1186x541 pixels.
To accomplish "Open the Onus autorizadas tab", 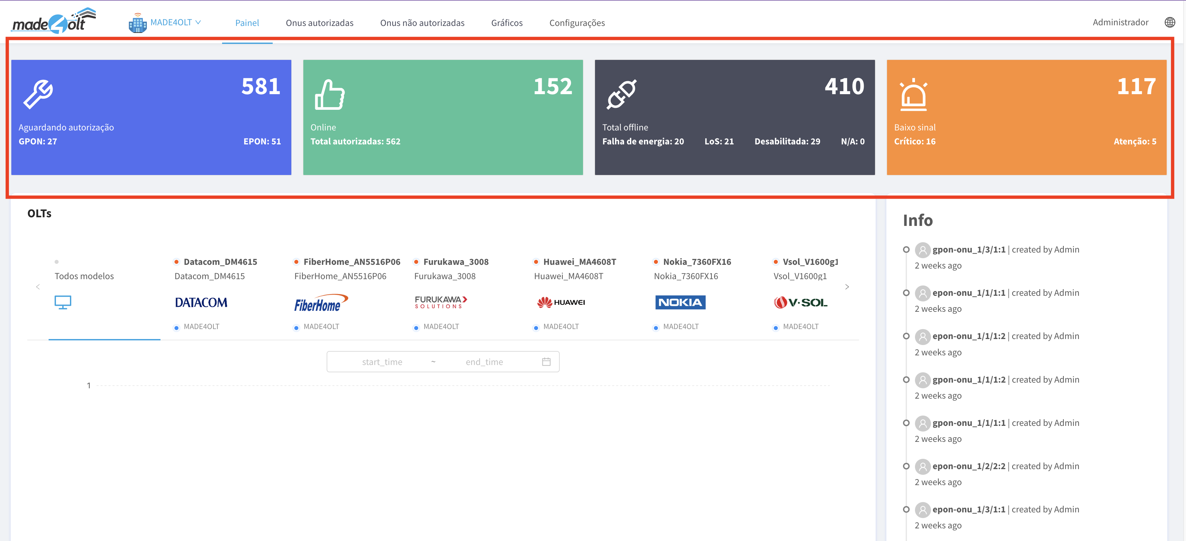I will 319,22.
